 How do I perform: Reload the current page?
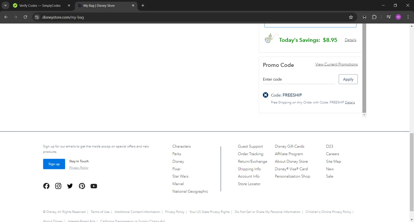[25, 17]
